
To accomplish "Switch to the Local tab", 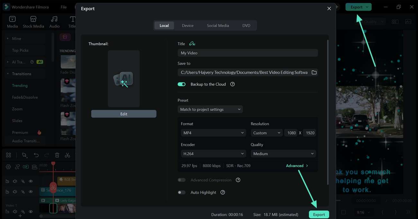I will [x=164, y=26].
